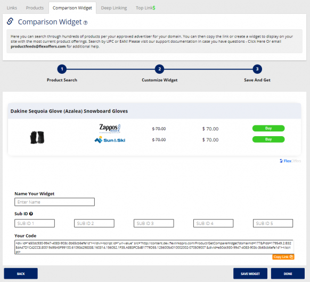Focus the Name Your Widget input field
The height and width of the screenshot is (282, 310).
[x=54, y=202]
